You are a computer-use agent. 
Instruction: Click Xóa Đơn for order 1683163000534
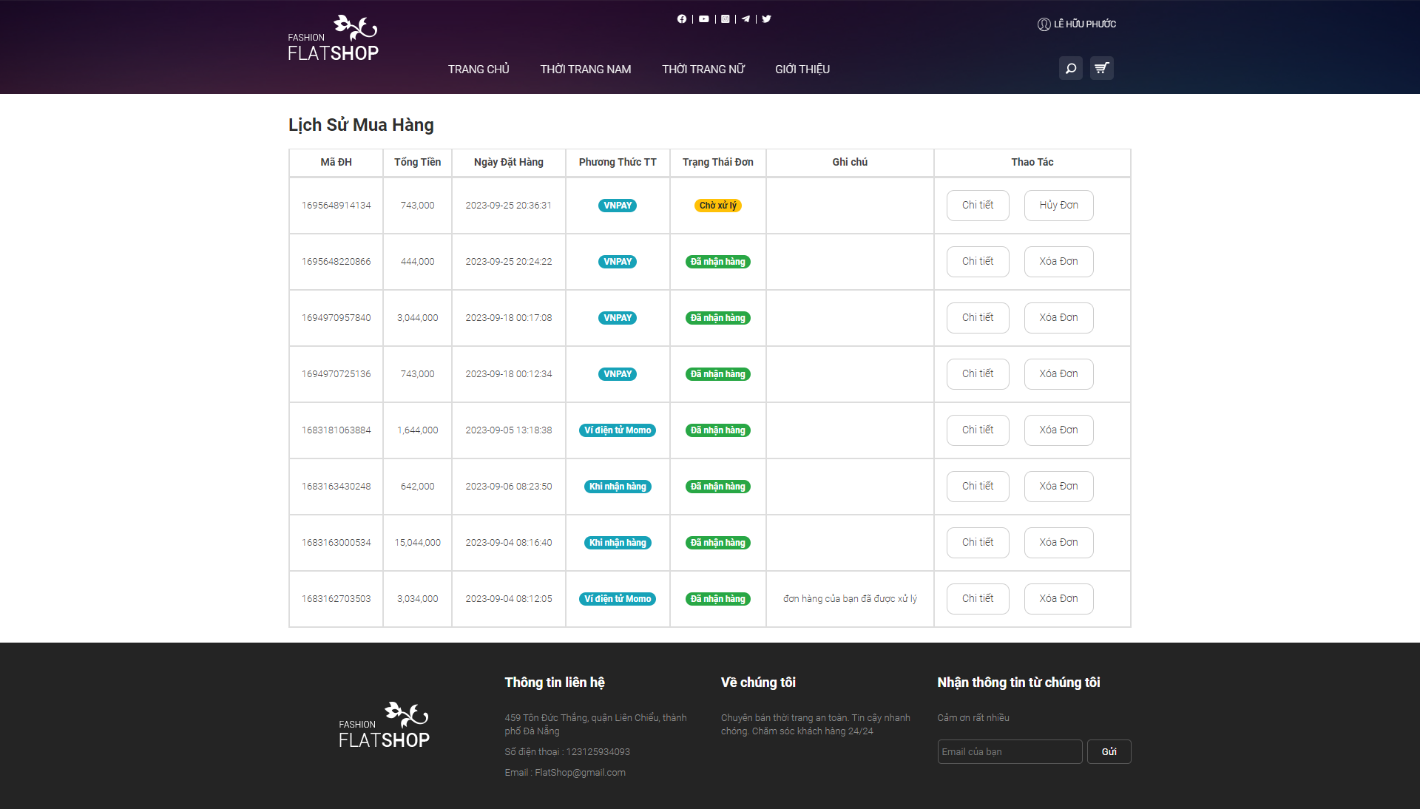pos(1058,543)
